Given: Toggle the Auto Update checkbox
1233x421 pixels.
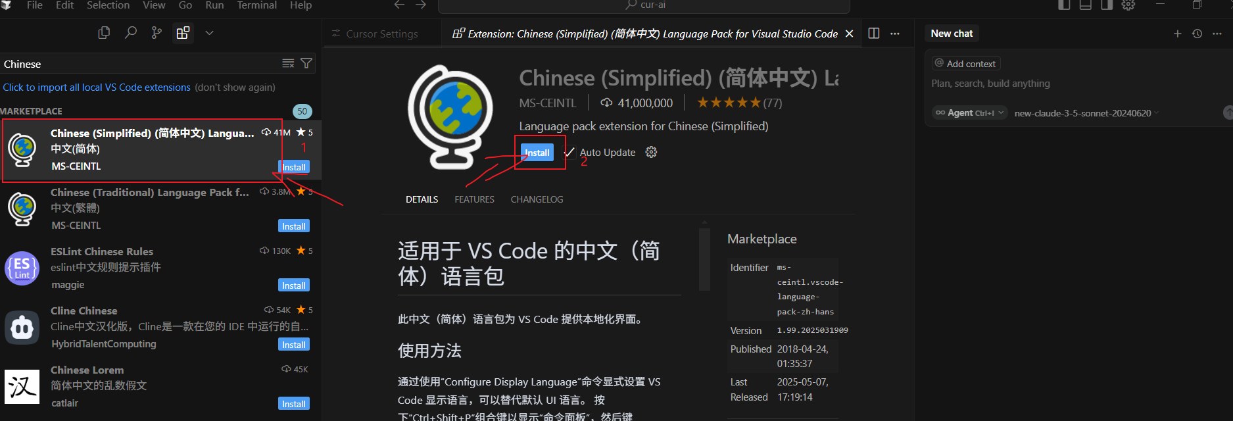Looking at the screenshot, I should (569, 153).
